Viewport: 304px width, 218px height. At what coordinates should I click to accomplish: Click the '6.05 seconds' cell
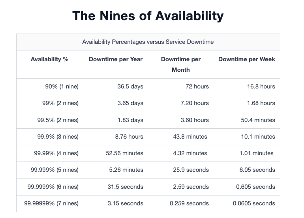click(257, 170)
